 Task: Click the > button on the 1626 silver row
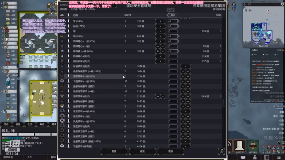tap(185, 66)
